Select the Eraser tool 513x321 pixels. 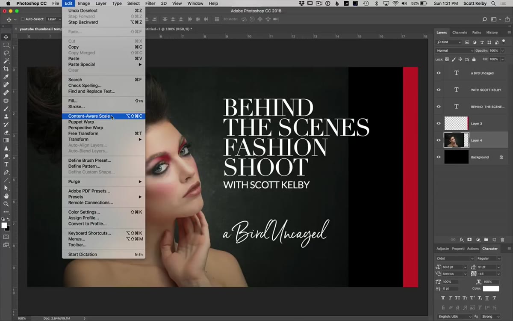pos(6,132)
